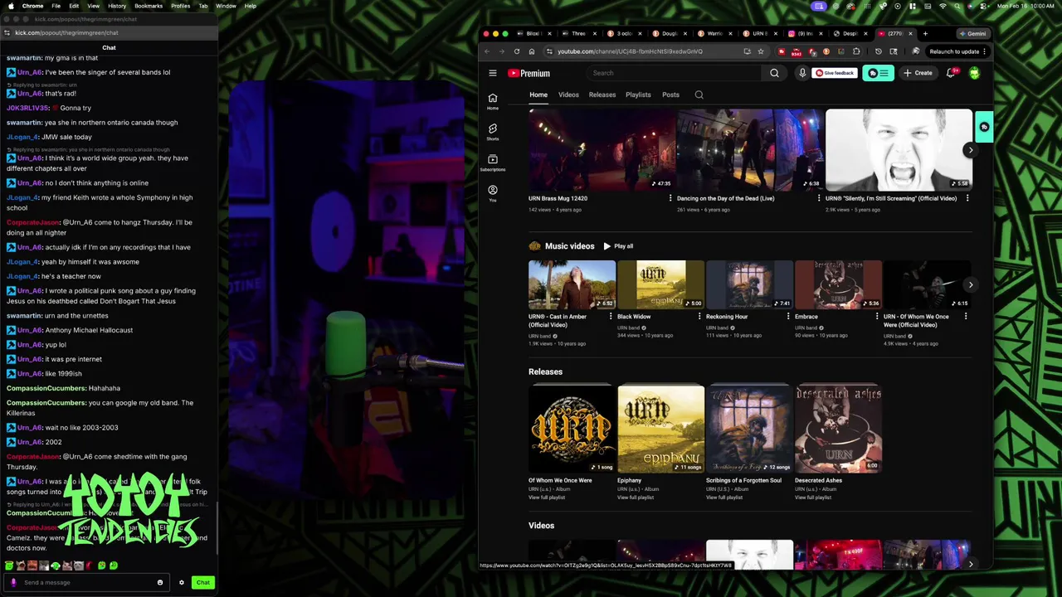Play the Silently, I'm Still Screaming thumbnail
The image size is (1062, 597).
(899, 150)
